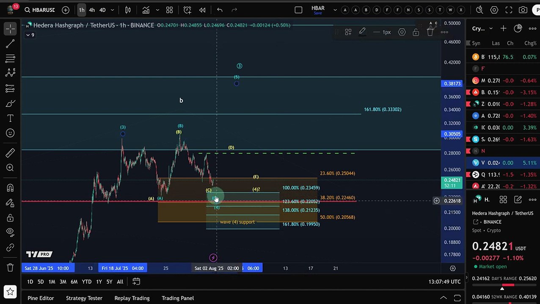Open the Strategy Tester tab
The height and width of the screenshot is (304, 540).
point(84,298)
